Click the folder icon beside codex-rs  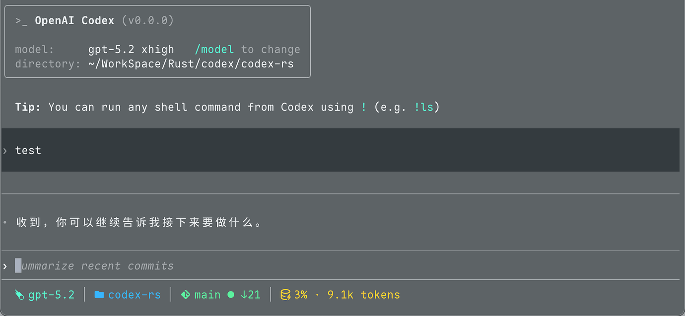(99, 295)
